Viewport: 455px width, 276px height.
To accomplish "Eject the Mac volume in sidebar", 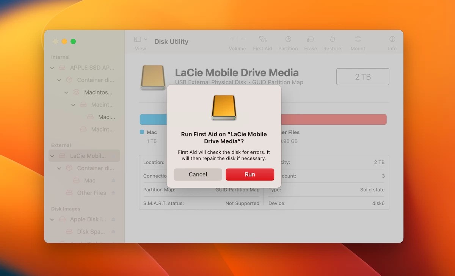I will click(x=113, y=181).
